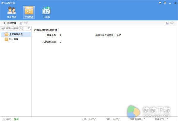Click the 共享文件占用空间 0 K value
The height and width of the screenshot is (122, 178).
click(x=119, y=35)
